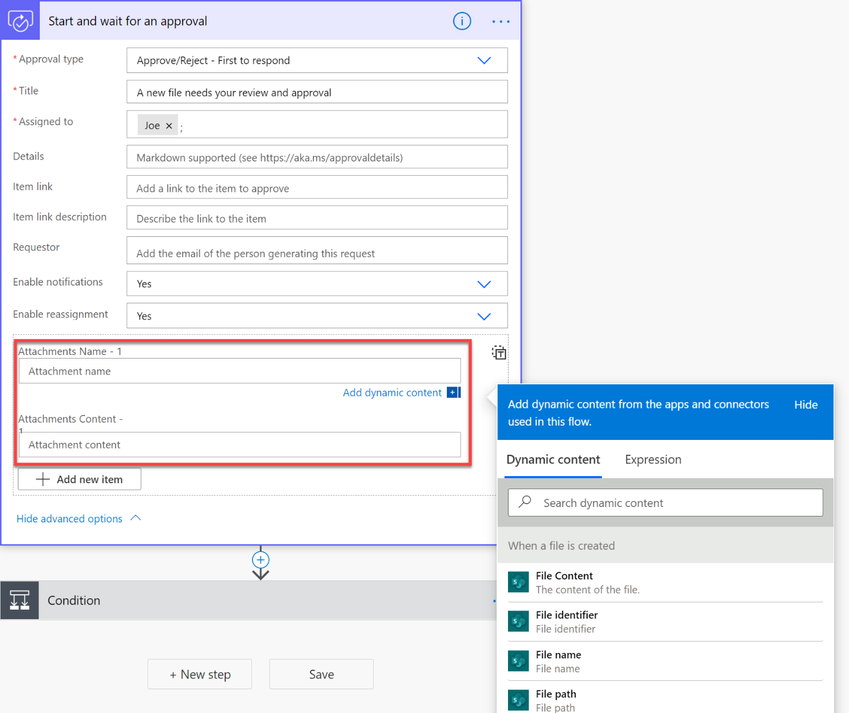Click the Item link input field
849x713 pixels.
click(317, 188)
